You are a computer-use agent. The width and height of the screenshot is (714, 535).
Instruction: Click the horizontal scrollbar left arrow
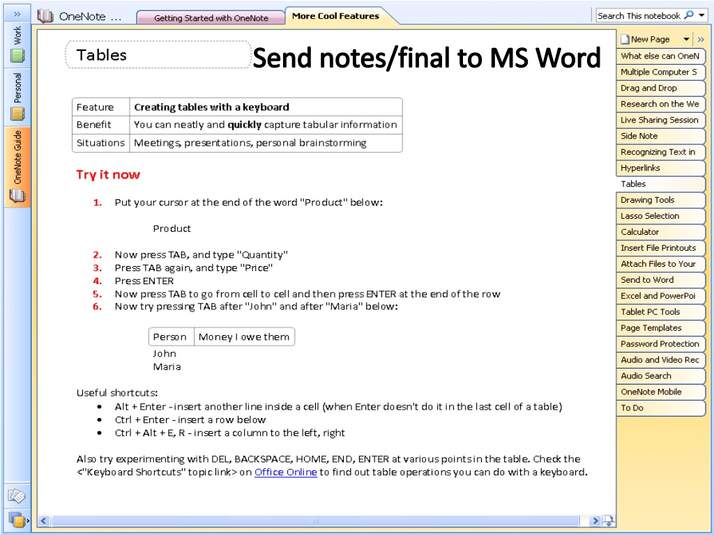click(44, 520)
